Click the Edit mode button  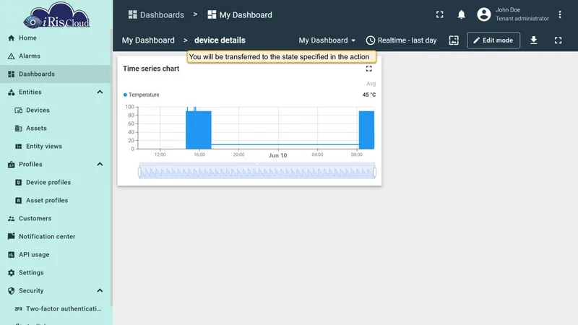[493, 40]
